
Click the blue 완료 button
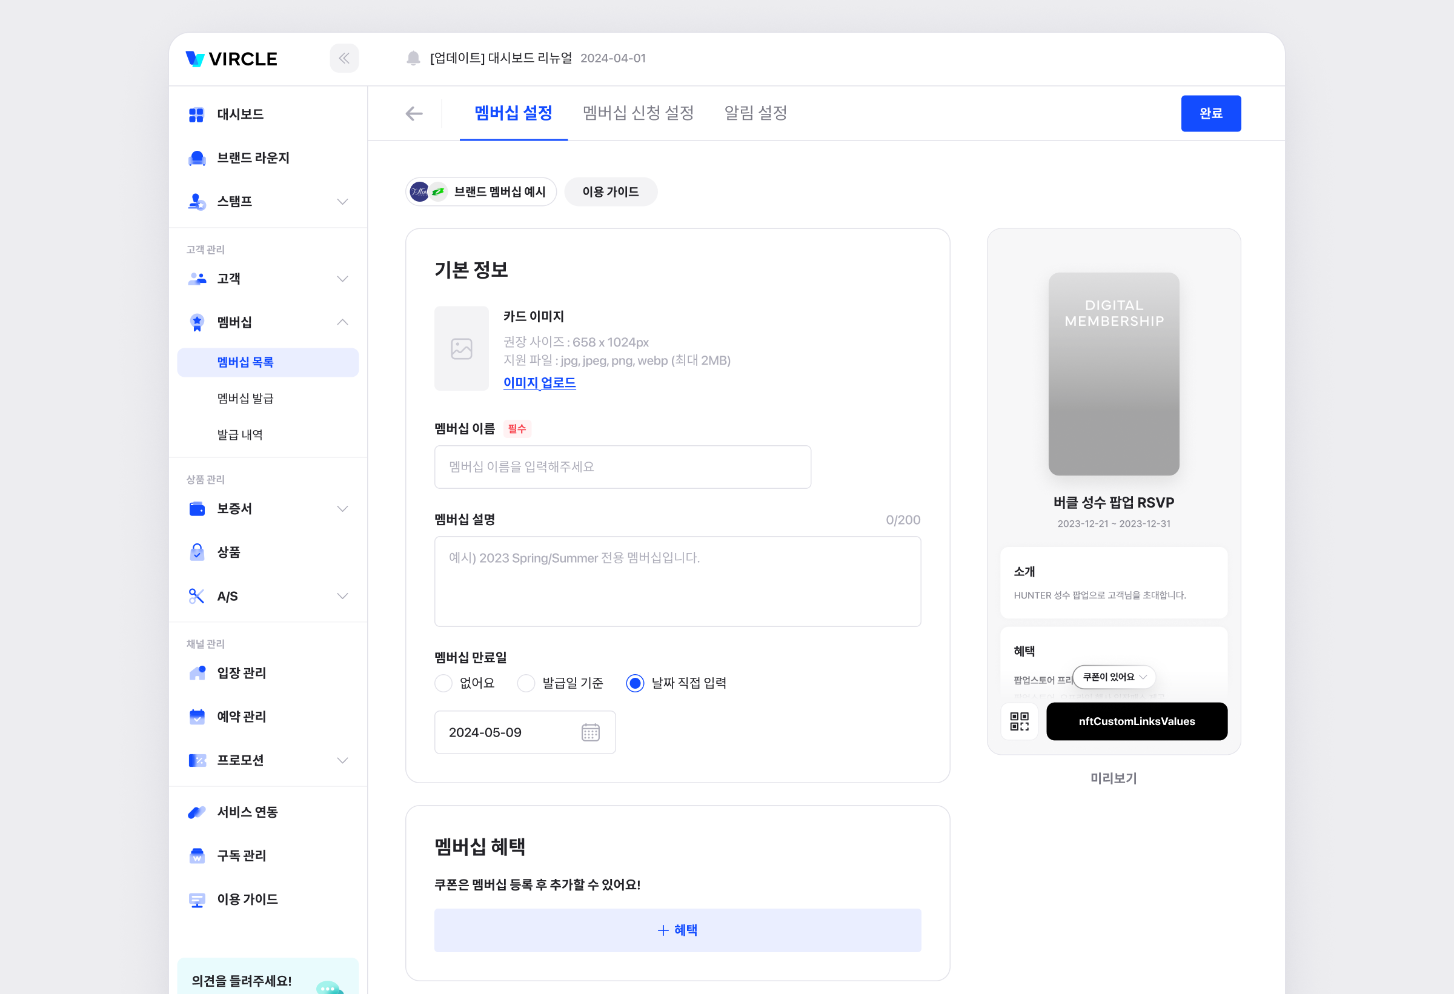tap(1210, 113)
